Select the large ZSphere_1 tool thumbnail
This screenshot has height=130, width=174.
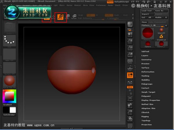(x=148, y=34)
